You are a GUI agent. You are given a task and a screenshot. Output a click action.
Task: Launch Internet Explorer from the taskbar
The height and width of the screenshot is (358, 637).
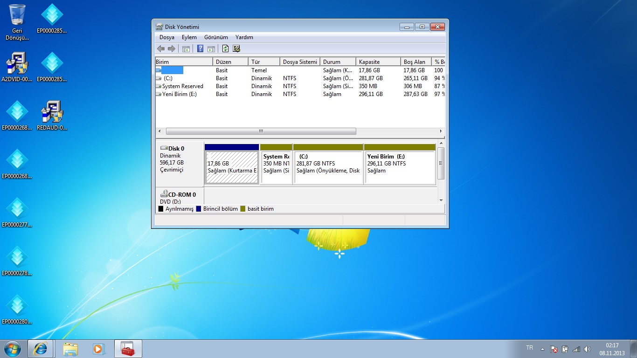[x=41, y=349]
